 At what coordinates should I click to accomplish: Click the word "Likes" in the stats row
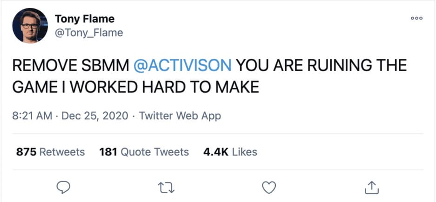click(x=244, y=152)
